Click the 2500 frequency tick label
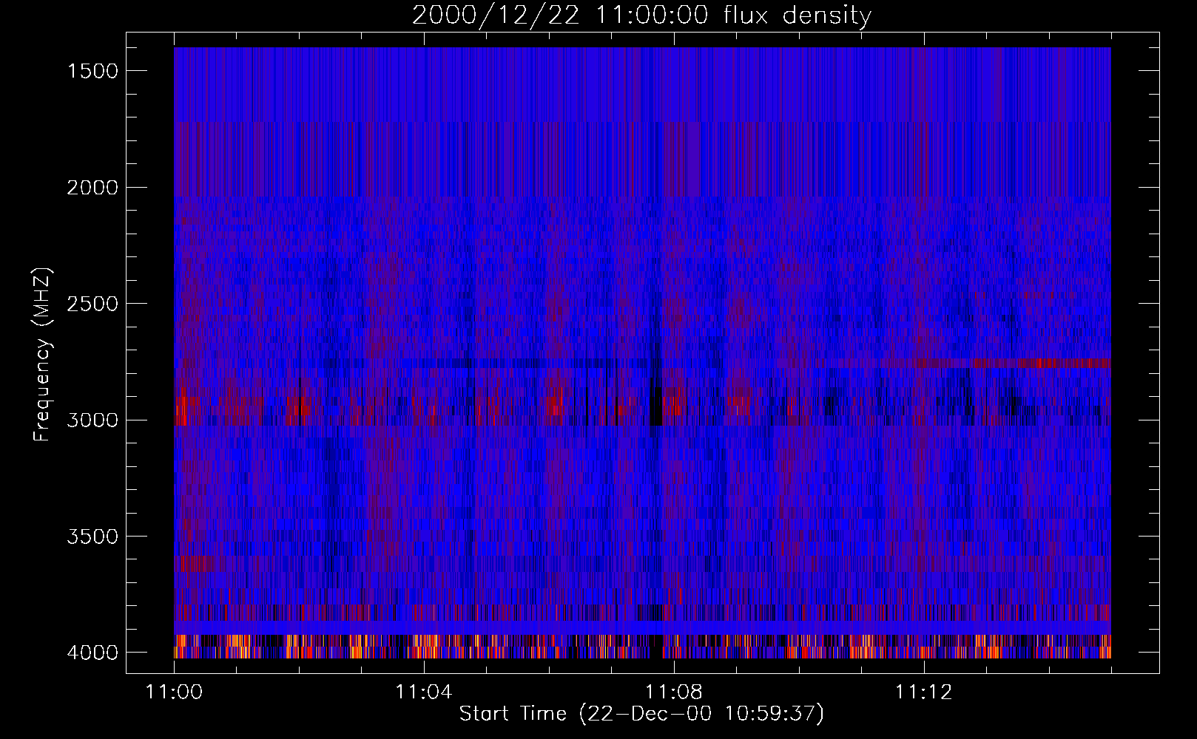Image resolution: width=1197 pixels, height=739 pixels. 92,304
